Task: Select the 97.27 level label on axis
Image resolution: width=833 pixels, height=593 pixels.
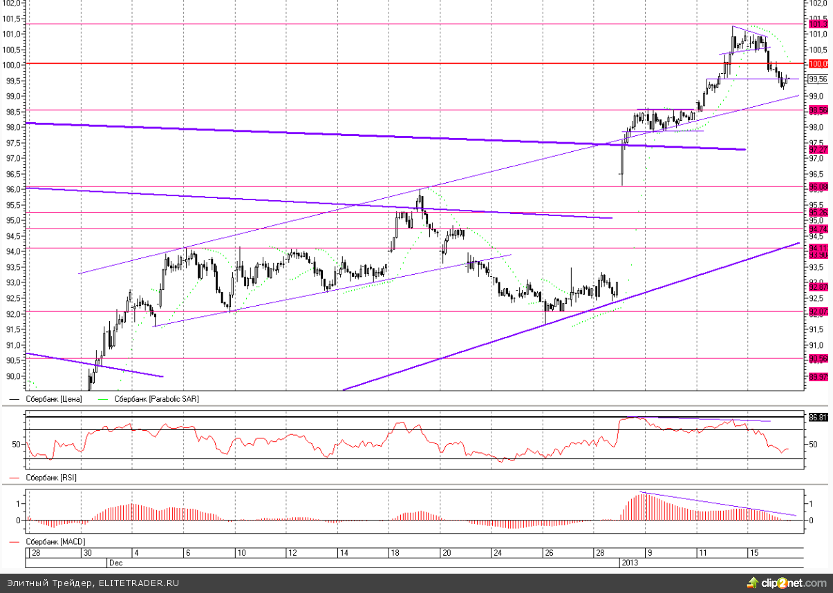Action: coord(818,149)
